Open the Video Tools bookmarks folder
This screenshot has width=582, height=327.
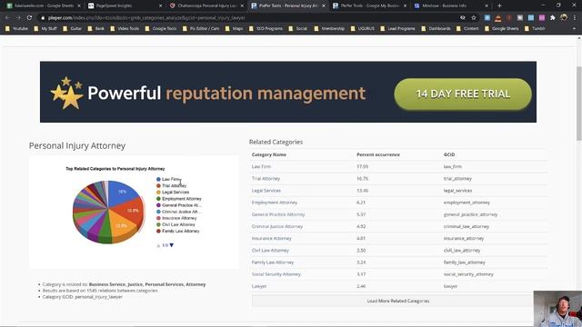click(x=125, y=28)
